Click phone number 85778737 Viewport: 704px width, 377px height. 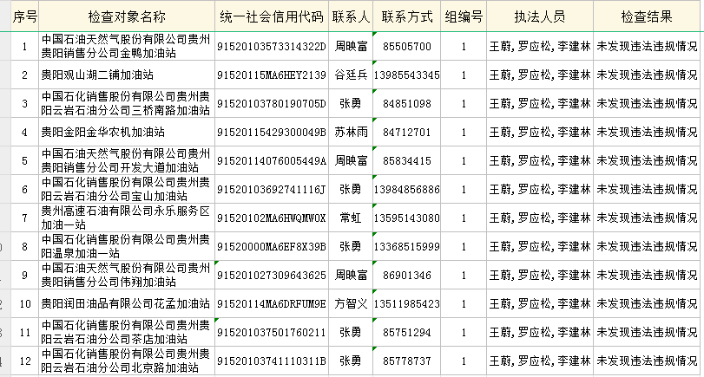click(407, 361)
